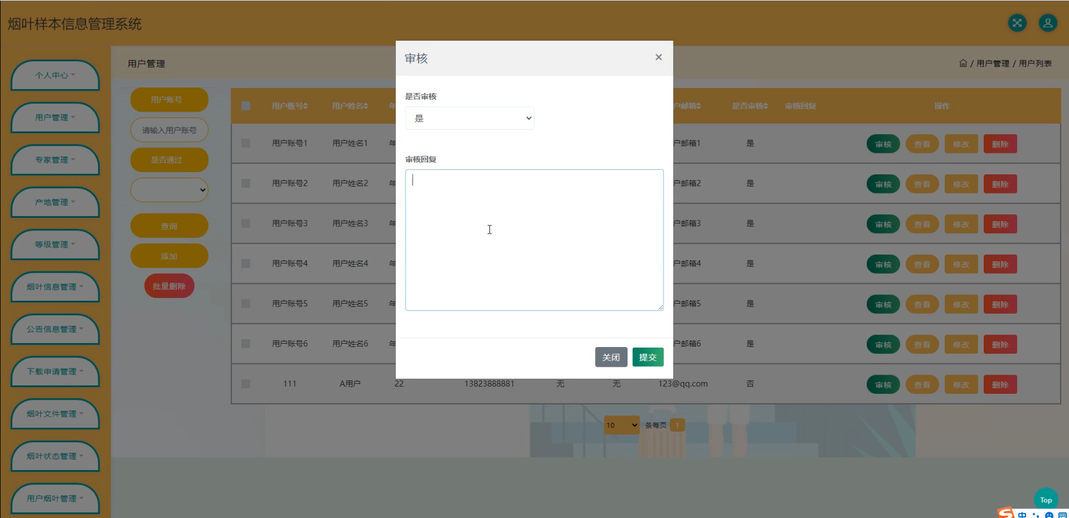The width and height of the screenshot is (1069, 518).
Task: Toggle select-all checkbox in table header
Action: [x=246, y=106]
